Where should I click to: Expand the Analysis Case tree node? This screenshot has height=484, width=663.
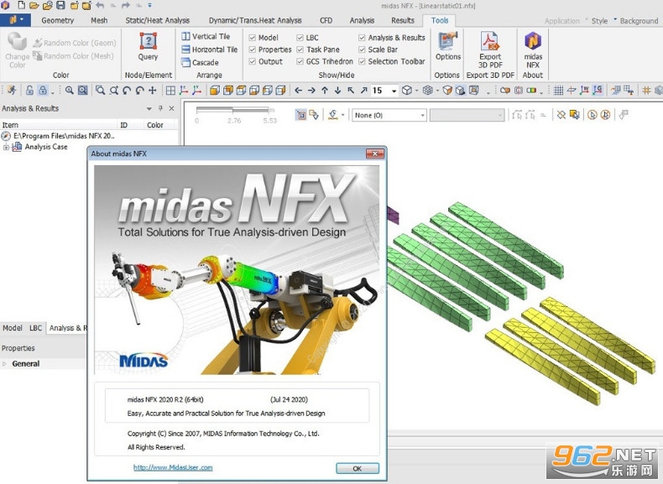pyautogui.click(x=6, y=147)
